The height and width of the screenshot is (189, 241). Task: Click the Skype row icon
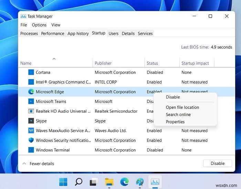(x=31, y=121)
